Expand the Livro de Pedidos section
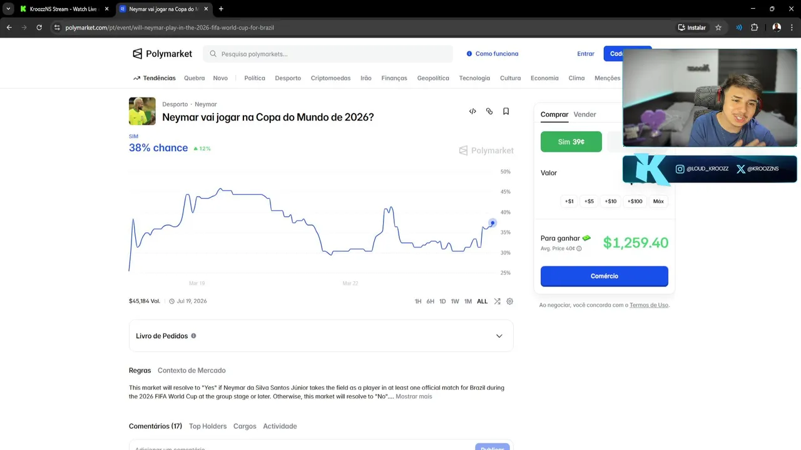The height and width of the screenshot is (450, 801). tap(499, 336)
